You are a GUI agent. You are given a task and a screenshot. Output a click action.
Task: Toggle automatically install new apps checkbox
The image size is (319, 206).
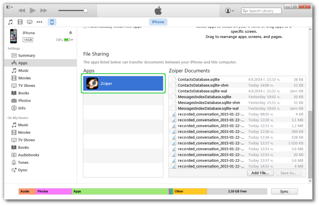pyautogui.click(x=85, y=26)
